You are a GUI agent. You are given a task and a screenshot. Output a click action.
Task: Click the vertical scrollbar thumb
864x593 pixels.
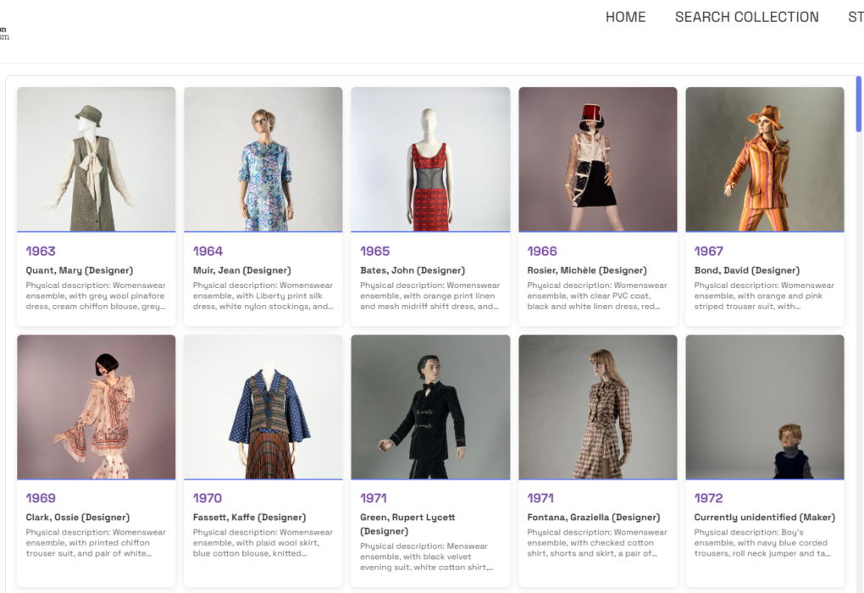coord(858,103)
